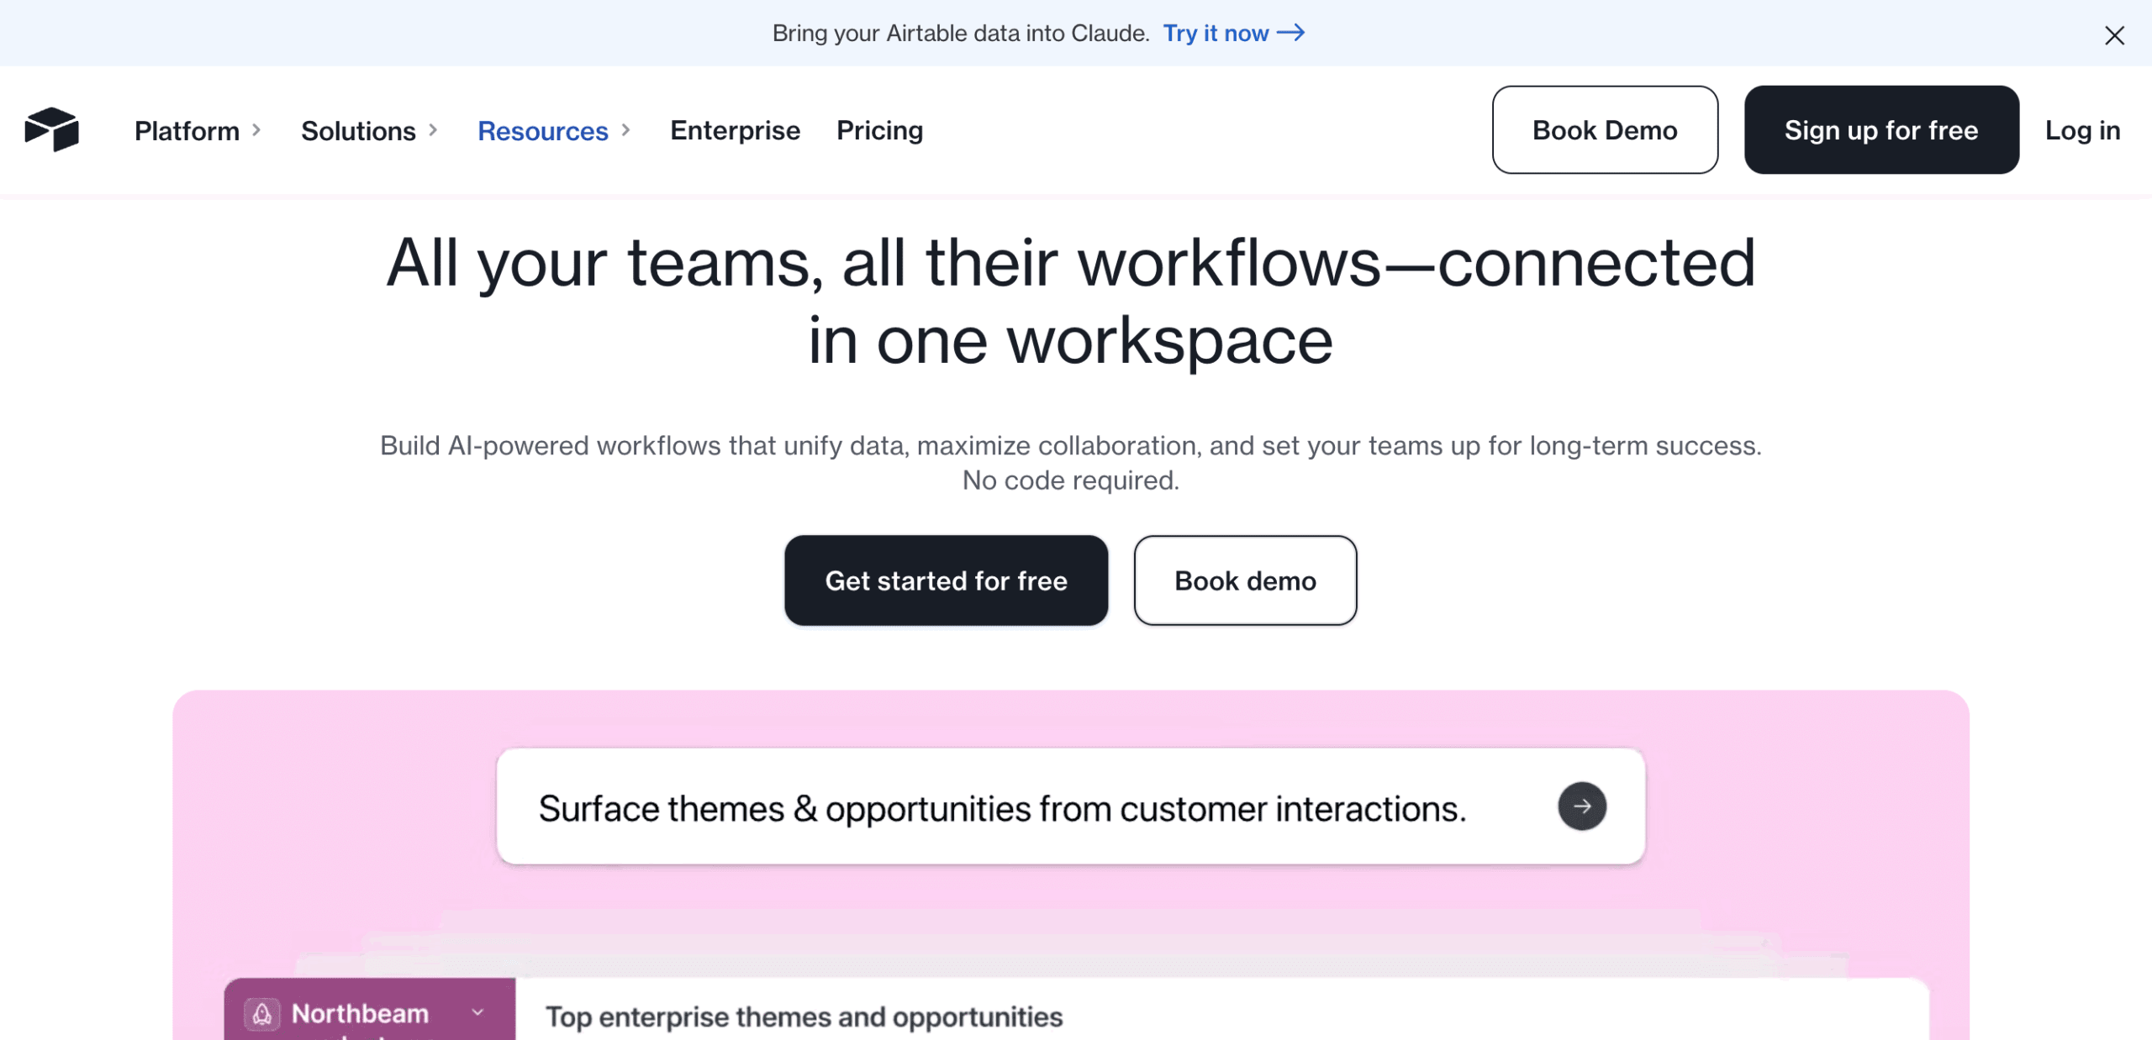Viewport: 2152px width, 1040px height.
Task: Click Sign up for free
Action: pyautogui.click(x=1881, y=129)
